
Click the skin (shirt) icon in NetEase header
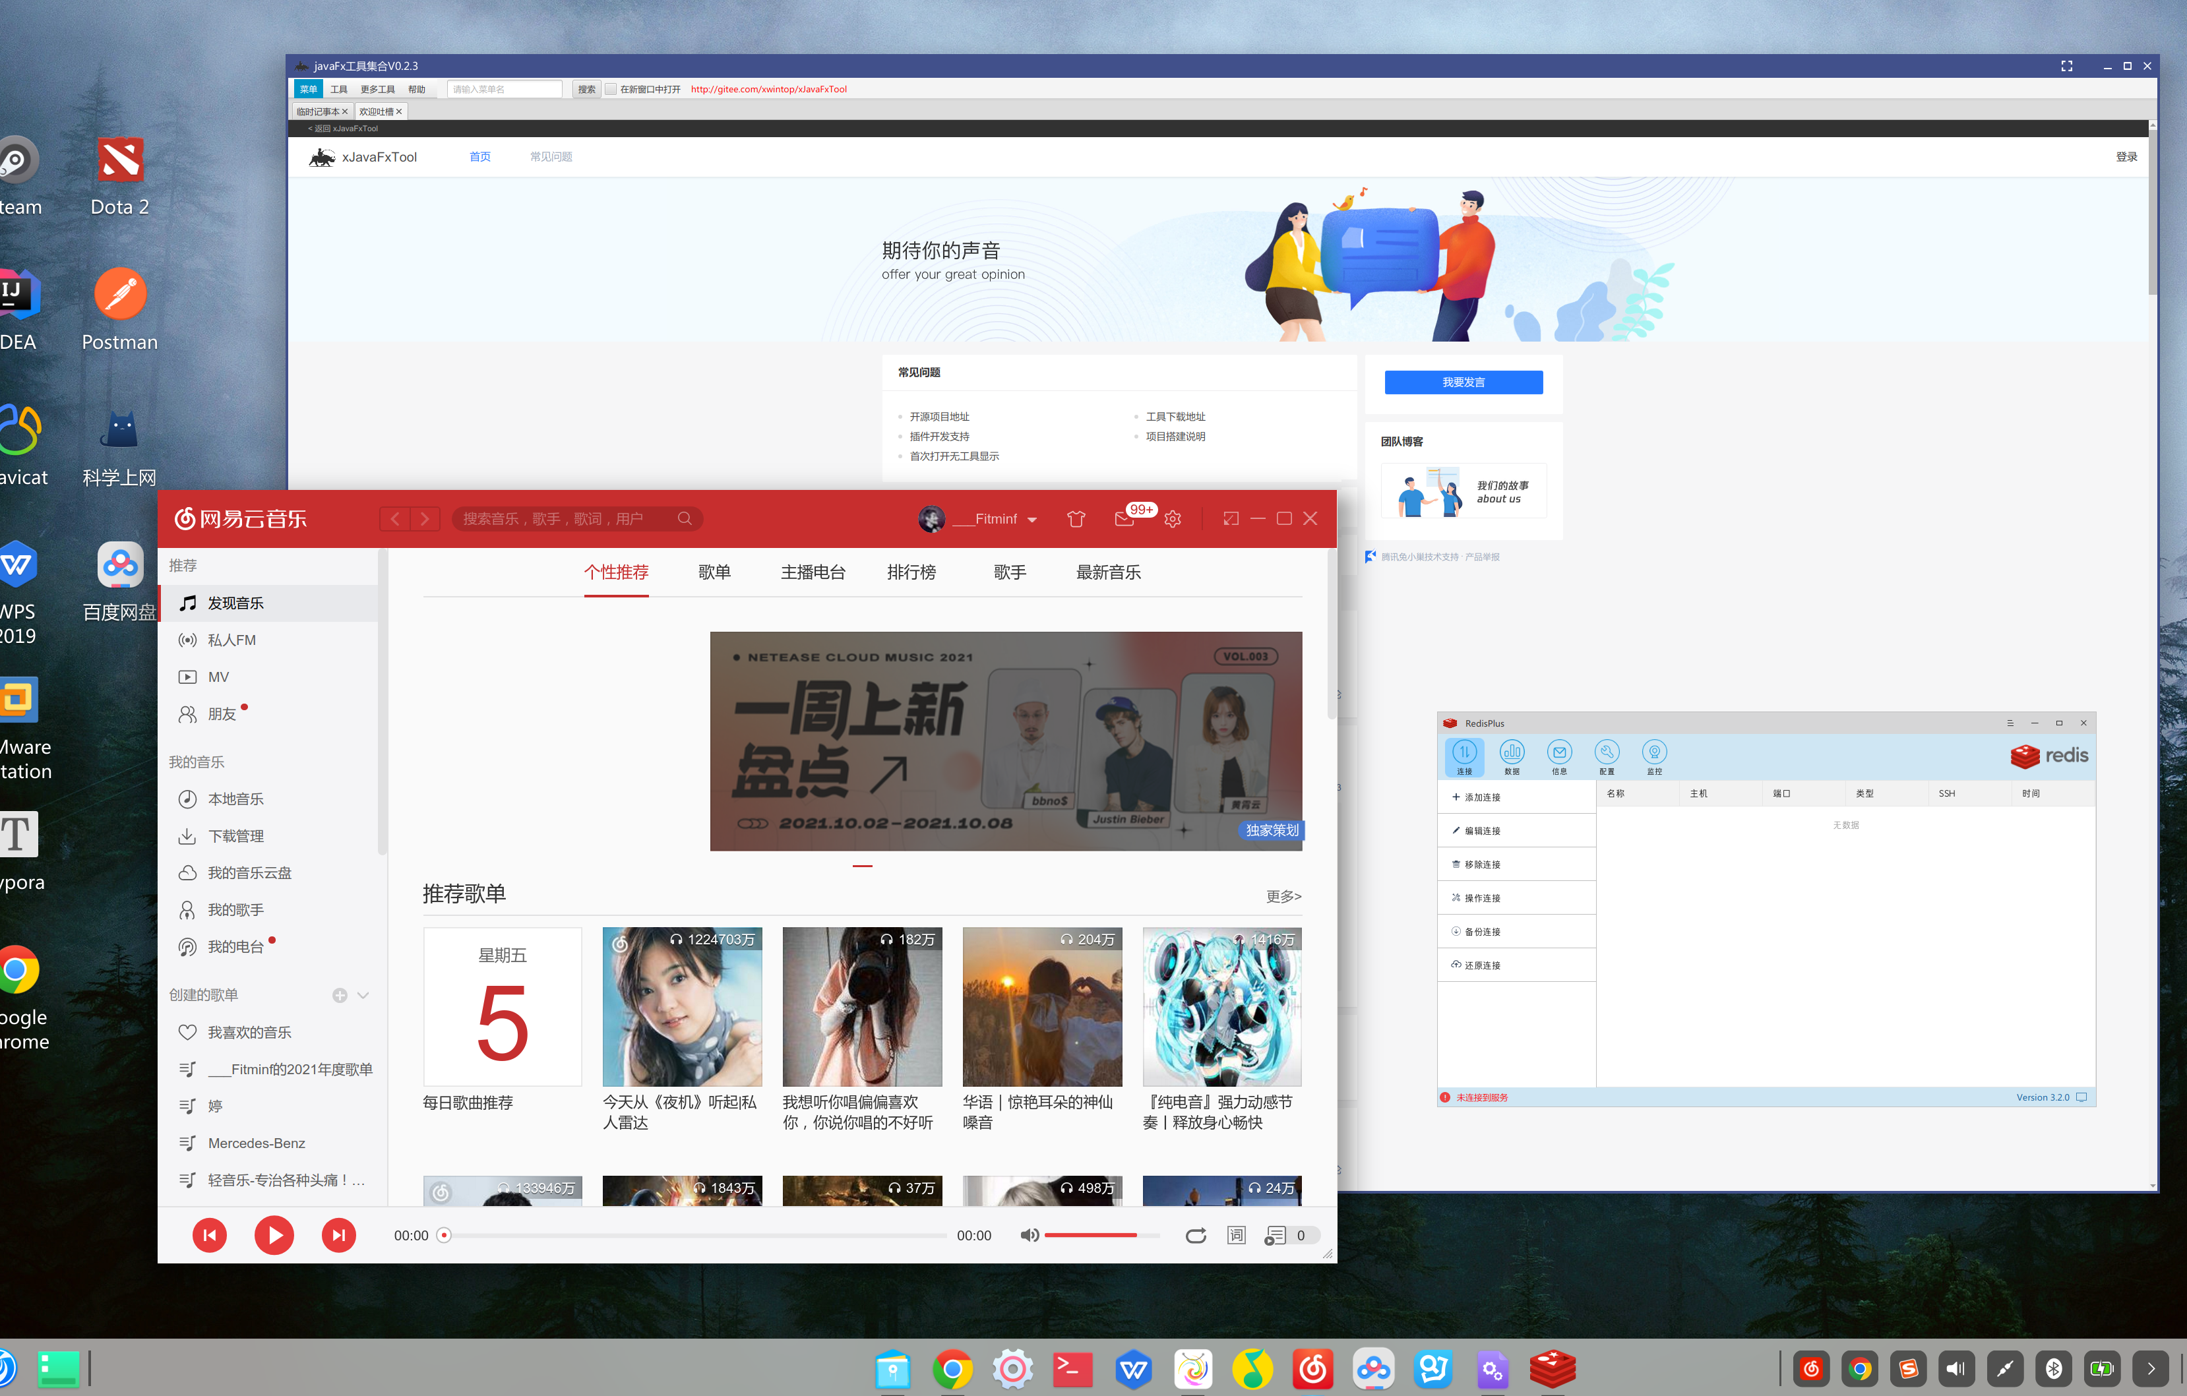pyautogui.click(x=1075, y=518)
